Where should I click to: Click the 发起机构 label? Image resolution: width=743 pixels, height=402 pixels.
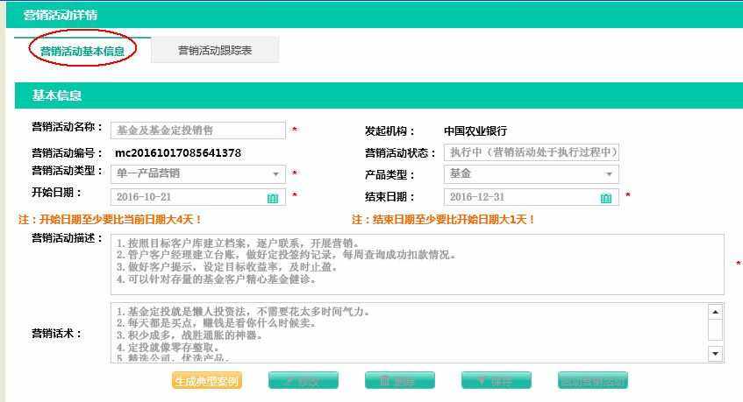coord(389,131)
